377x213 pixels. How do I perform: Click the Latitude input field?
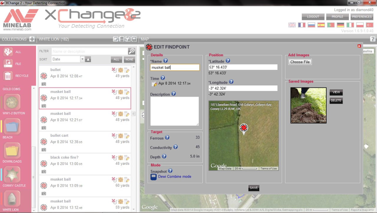[243, 67]
